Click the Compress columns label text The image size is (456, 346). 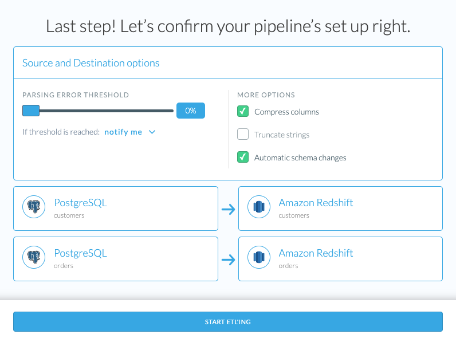286,112
